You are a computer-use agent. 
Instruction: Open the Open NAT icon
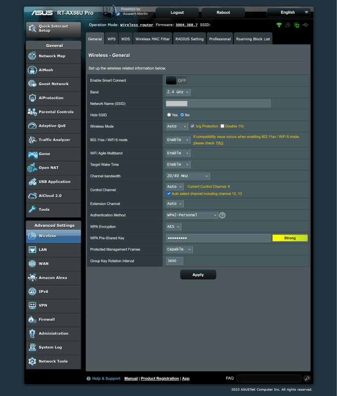point(32,168)
